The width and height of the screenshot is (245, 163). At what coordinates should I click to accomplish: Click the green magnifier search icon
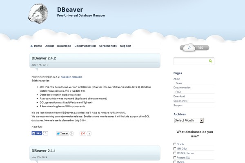click(210, 61)
